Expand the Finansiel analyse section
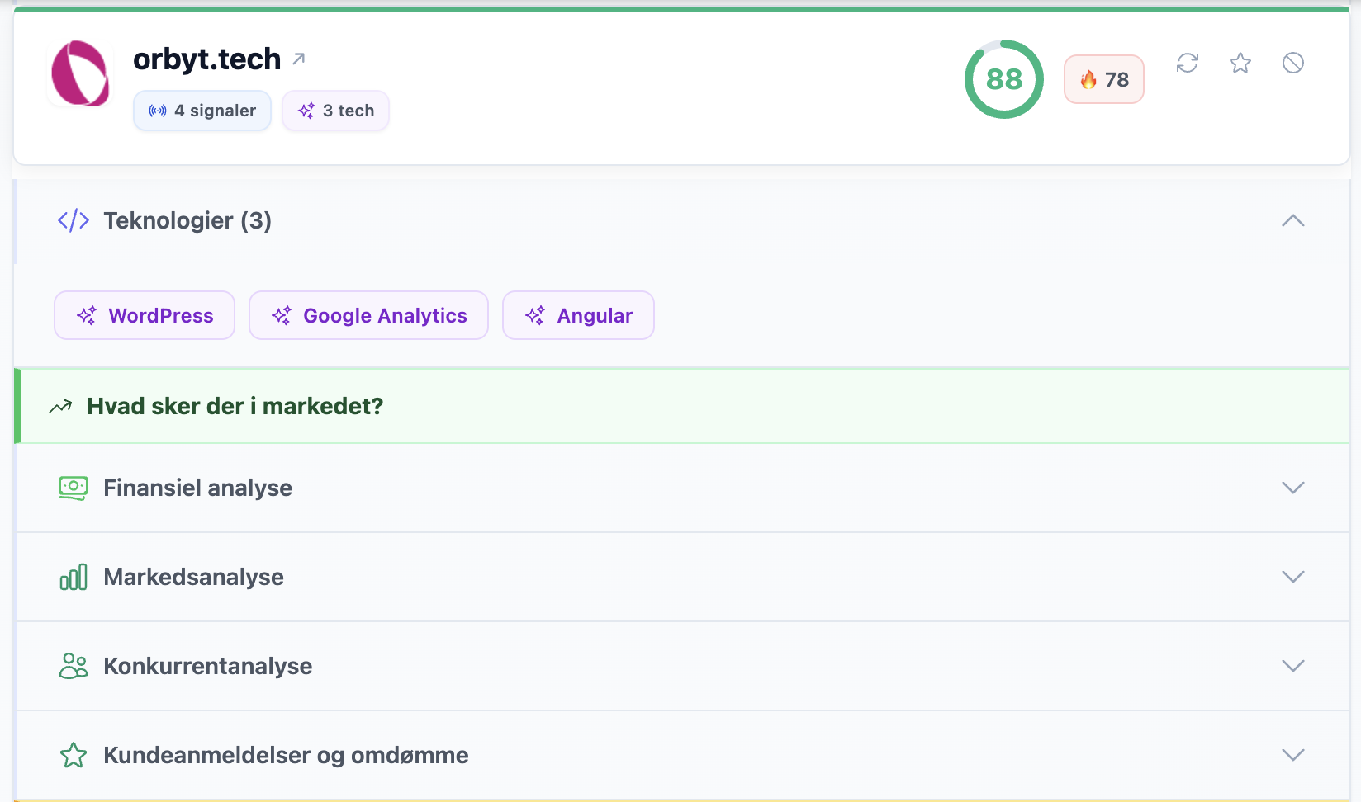The height and width of the screenshot is (802, 1361). coord(1292,488)
